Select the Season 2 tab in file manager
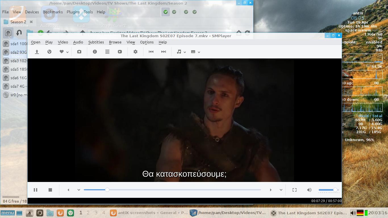 [x=18, y=22]
